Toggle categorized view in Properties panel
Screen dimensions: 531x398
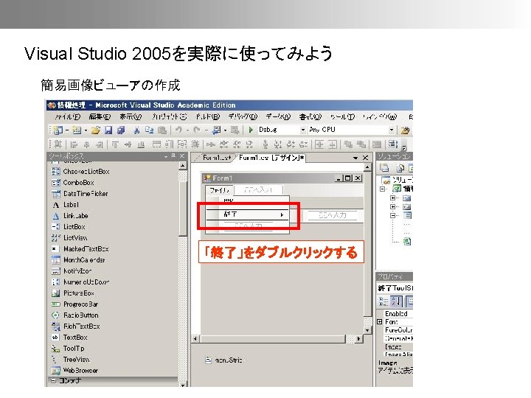coord(383,301)
